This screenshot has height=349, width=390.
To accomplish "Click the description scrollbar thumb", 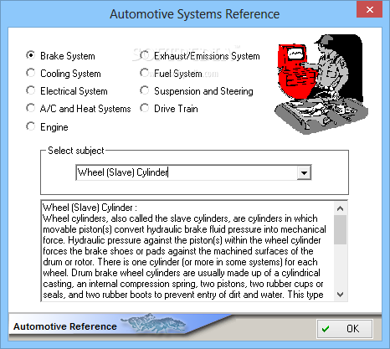I will point(340,230).
